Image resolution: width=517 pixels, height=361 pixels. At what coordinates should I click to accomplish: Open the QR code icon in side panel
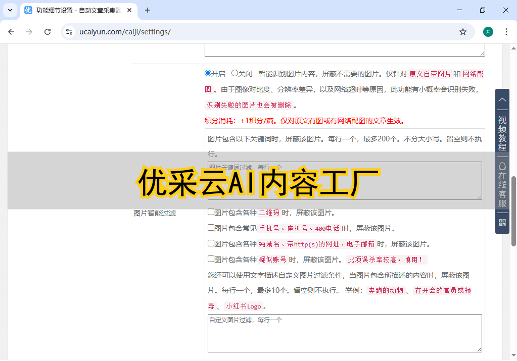(502, 222)
